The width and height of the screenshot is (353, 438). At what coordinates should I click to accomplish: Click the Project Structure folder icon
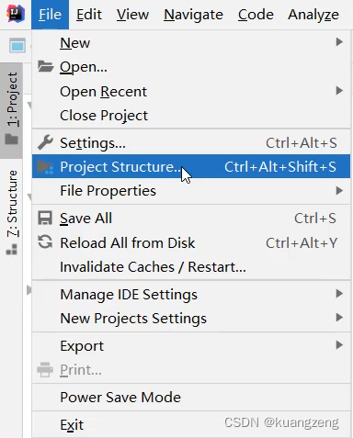(45, 167)
